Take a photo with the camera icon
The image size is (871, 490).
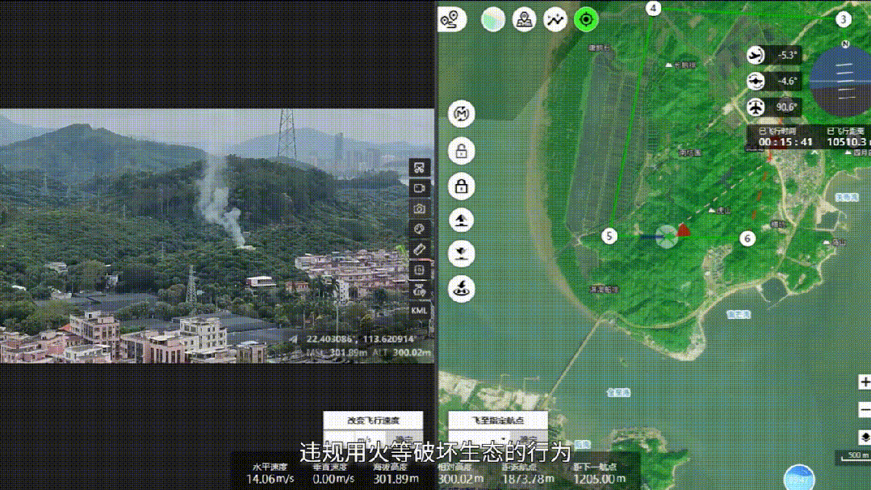tap(420, 208)
